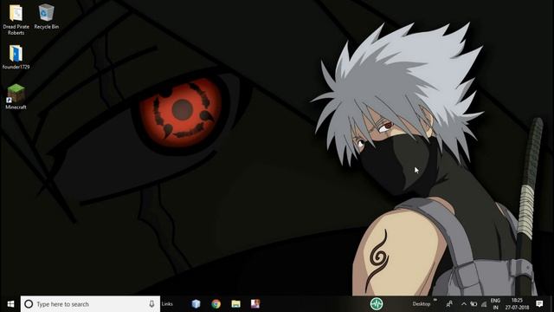Click the green waveform taskbar icon
Screen dimensions: 554x312
(377, 304)
